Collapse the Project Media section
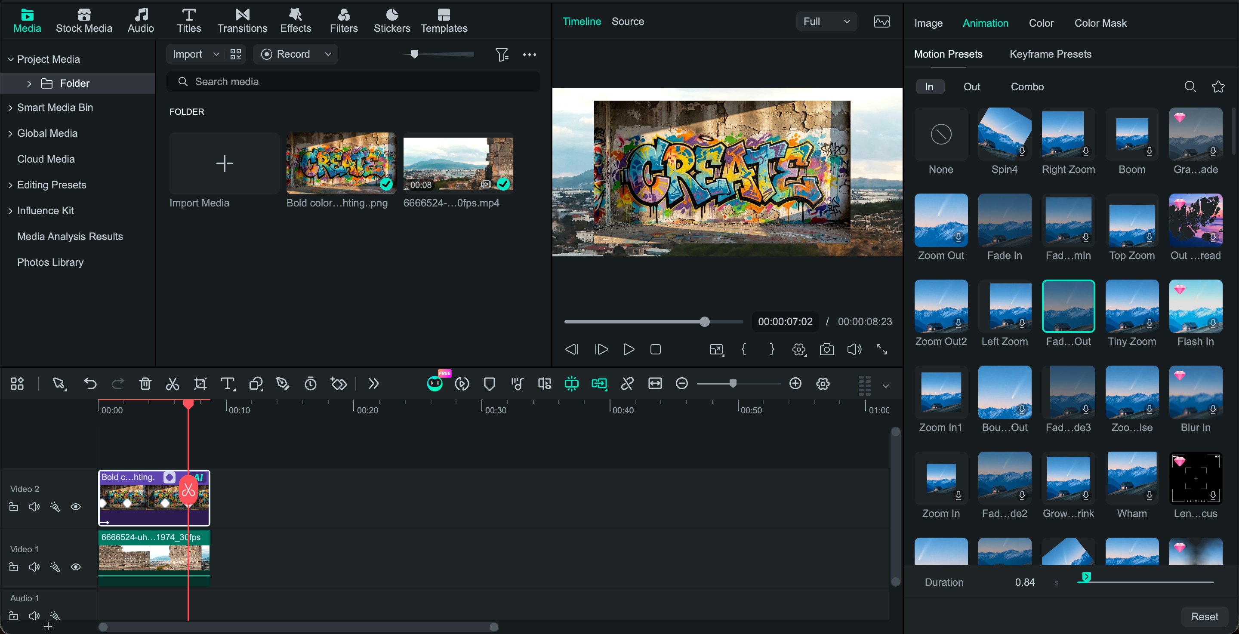Screen dimensions: 1239x634 pyautogui.click(x=11, y=59)
